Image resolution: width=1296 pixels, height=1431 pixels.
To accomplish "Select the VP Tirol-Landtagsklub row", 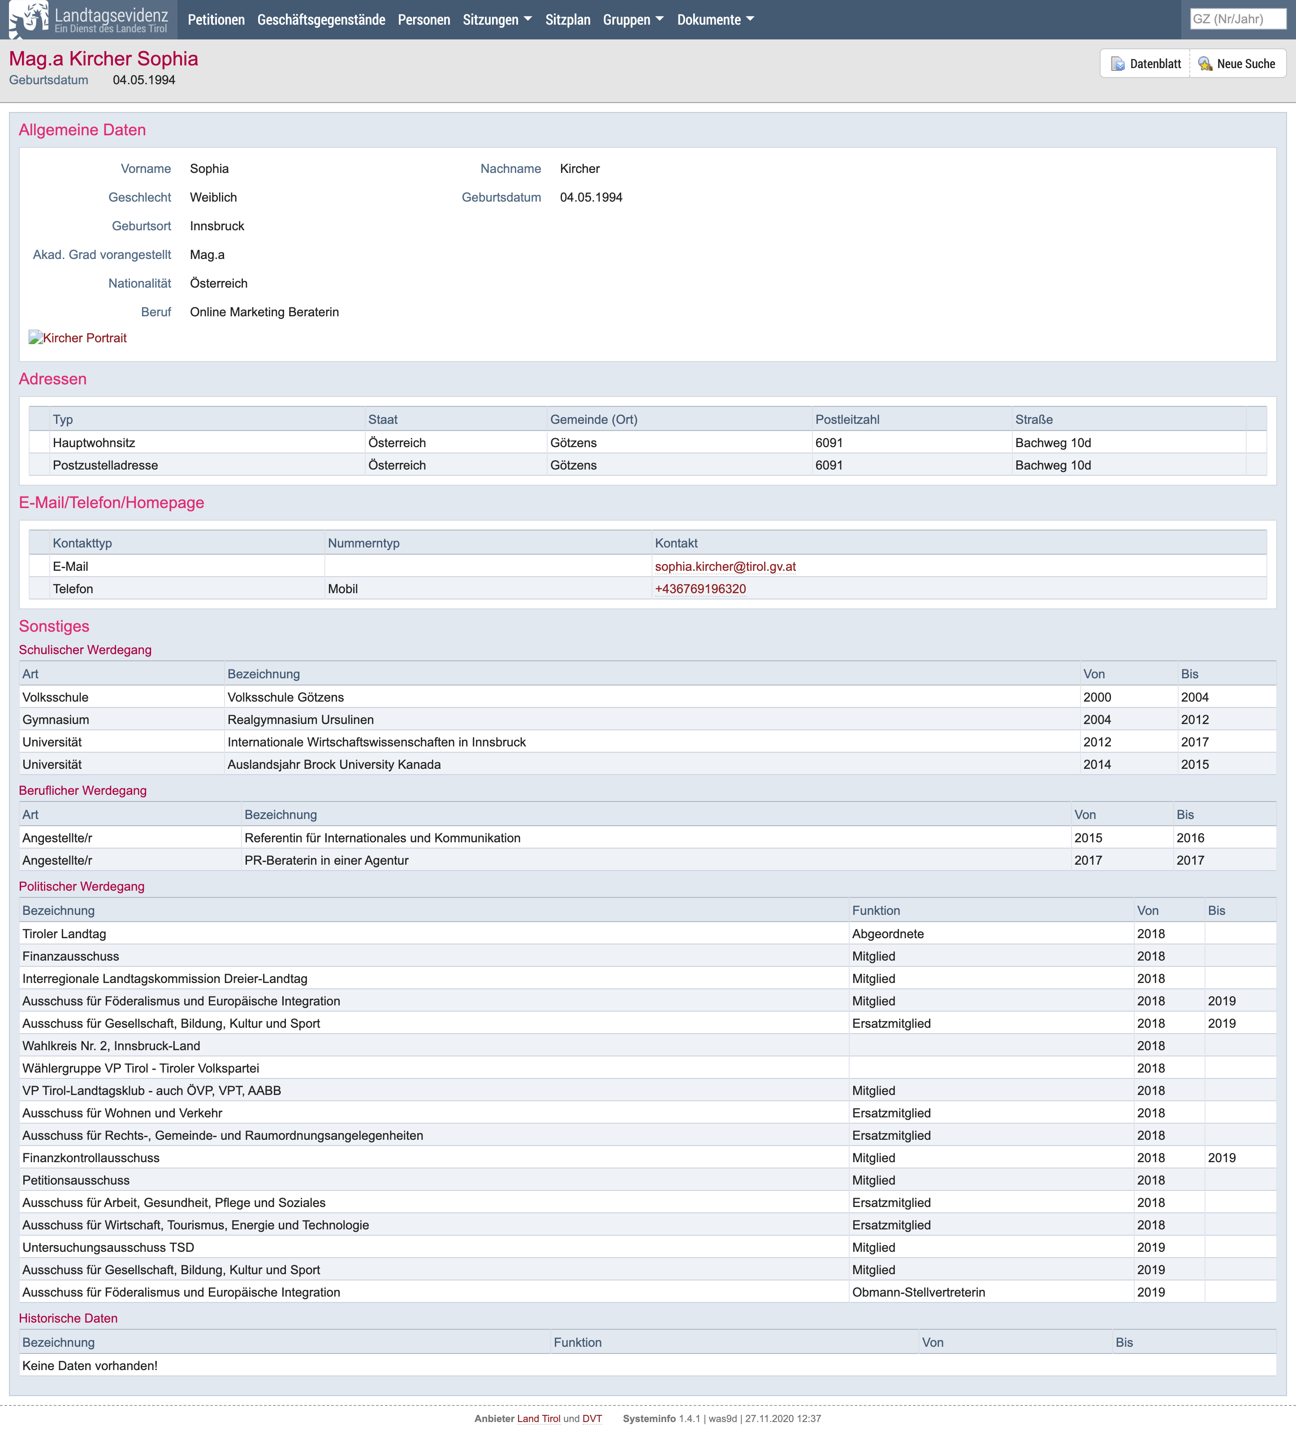I will point(648,1090).
